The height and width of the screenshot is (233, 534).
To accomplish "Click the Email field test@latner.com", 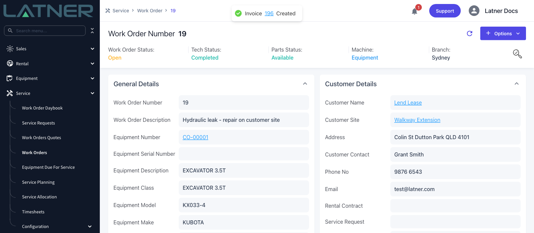I will (x=455, y=189).
